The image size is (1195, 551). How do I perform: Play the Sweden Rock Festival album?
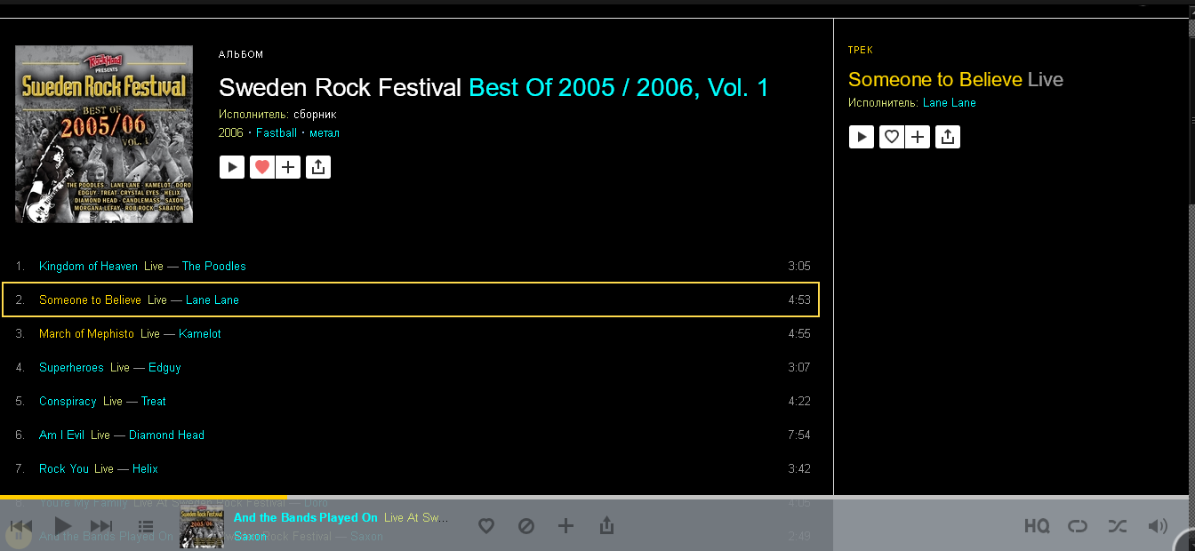(232, 167)
